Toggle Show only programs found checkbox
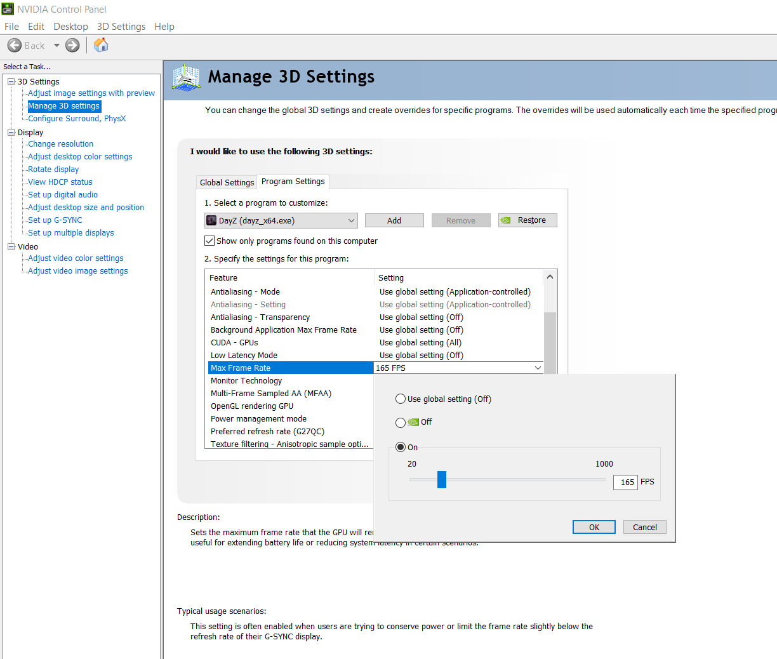777x659 pixels. pos(209,241)
